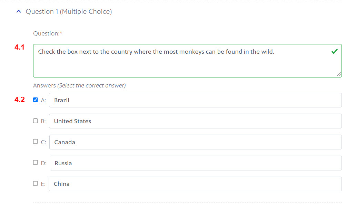356x209 pixels.
Task: Click the red 4.2 step marker
Action: [19, 100]
